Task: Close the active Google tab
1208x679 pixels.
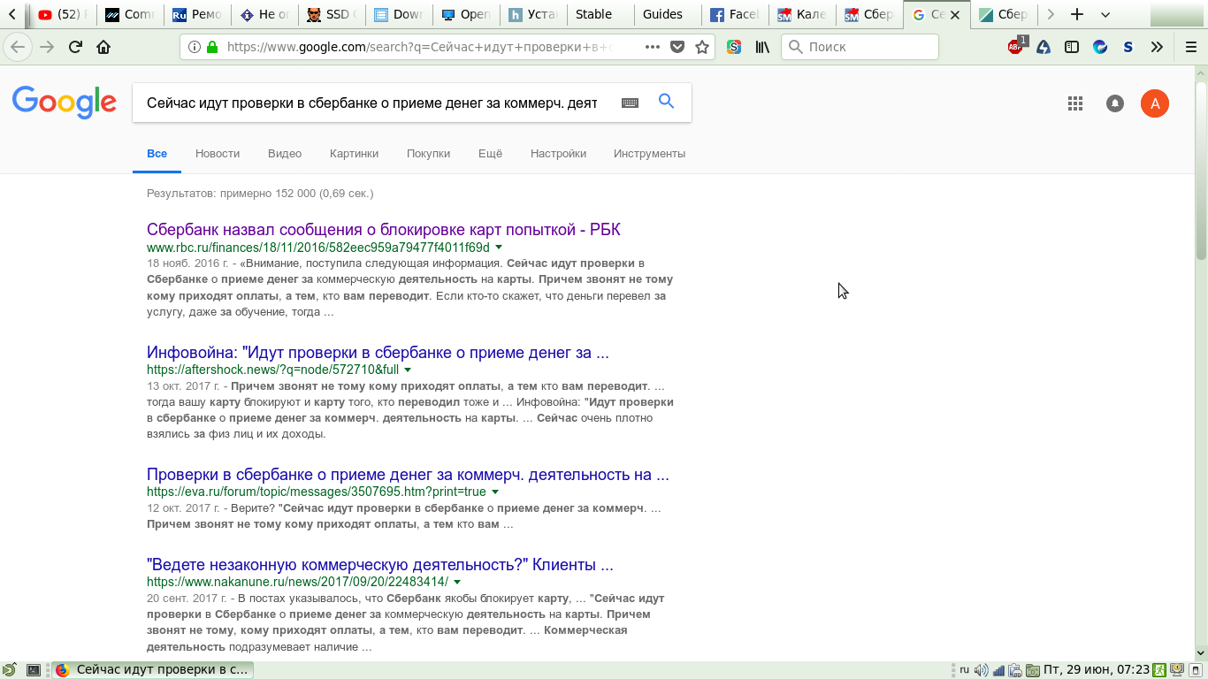Action: 955,15
